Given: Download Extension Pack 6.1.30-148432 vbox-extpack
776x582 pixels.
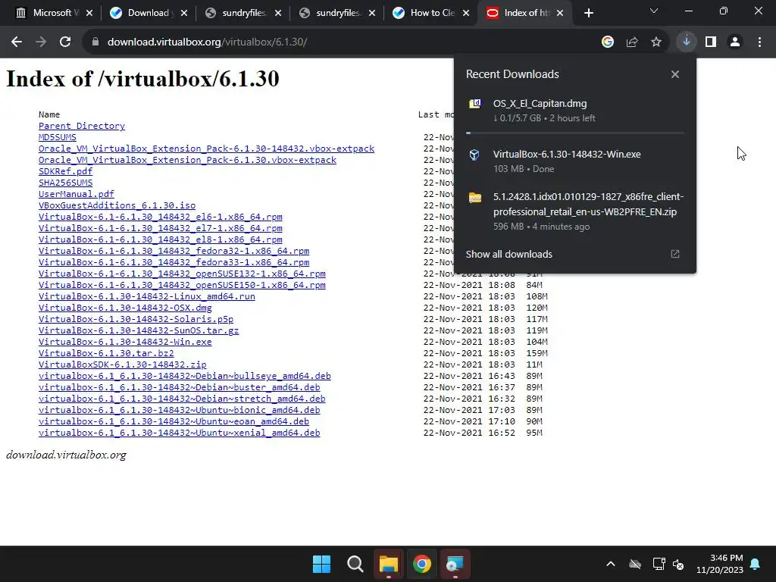Looking at the screenshot, I should pos(206,149).
